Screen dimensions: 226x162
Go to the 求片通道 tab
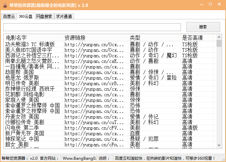click(x=64, y=16)
